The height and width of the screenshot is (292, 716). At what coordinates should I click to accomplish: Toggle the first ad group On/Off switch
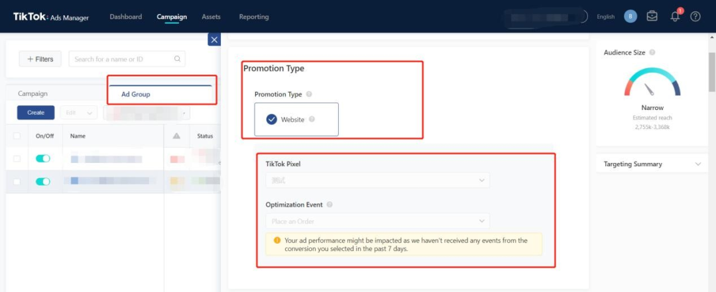coord(43,159)
